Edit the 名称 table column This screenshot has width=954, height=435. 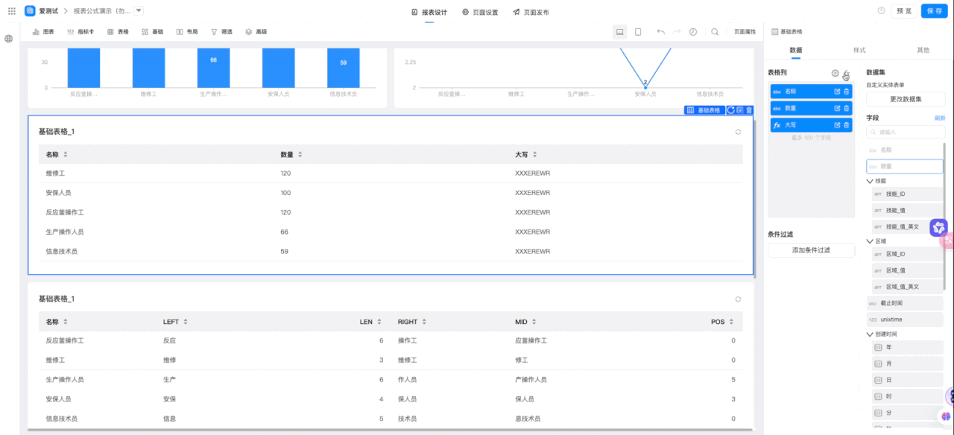pyautogui.click(x=837, y=91)
